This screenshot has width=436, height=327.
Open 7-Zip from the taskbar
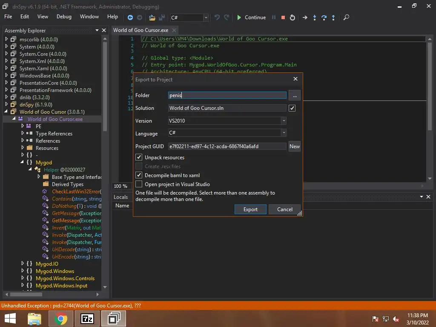click(x=87, y=318)
